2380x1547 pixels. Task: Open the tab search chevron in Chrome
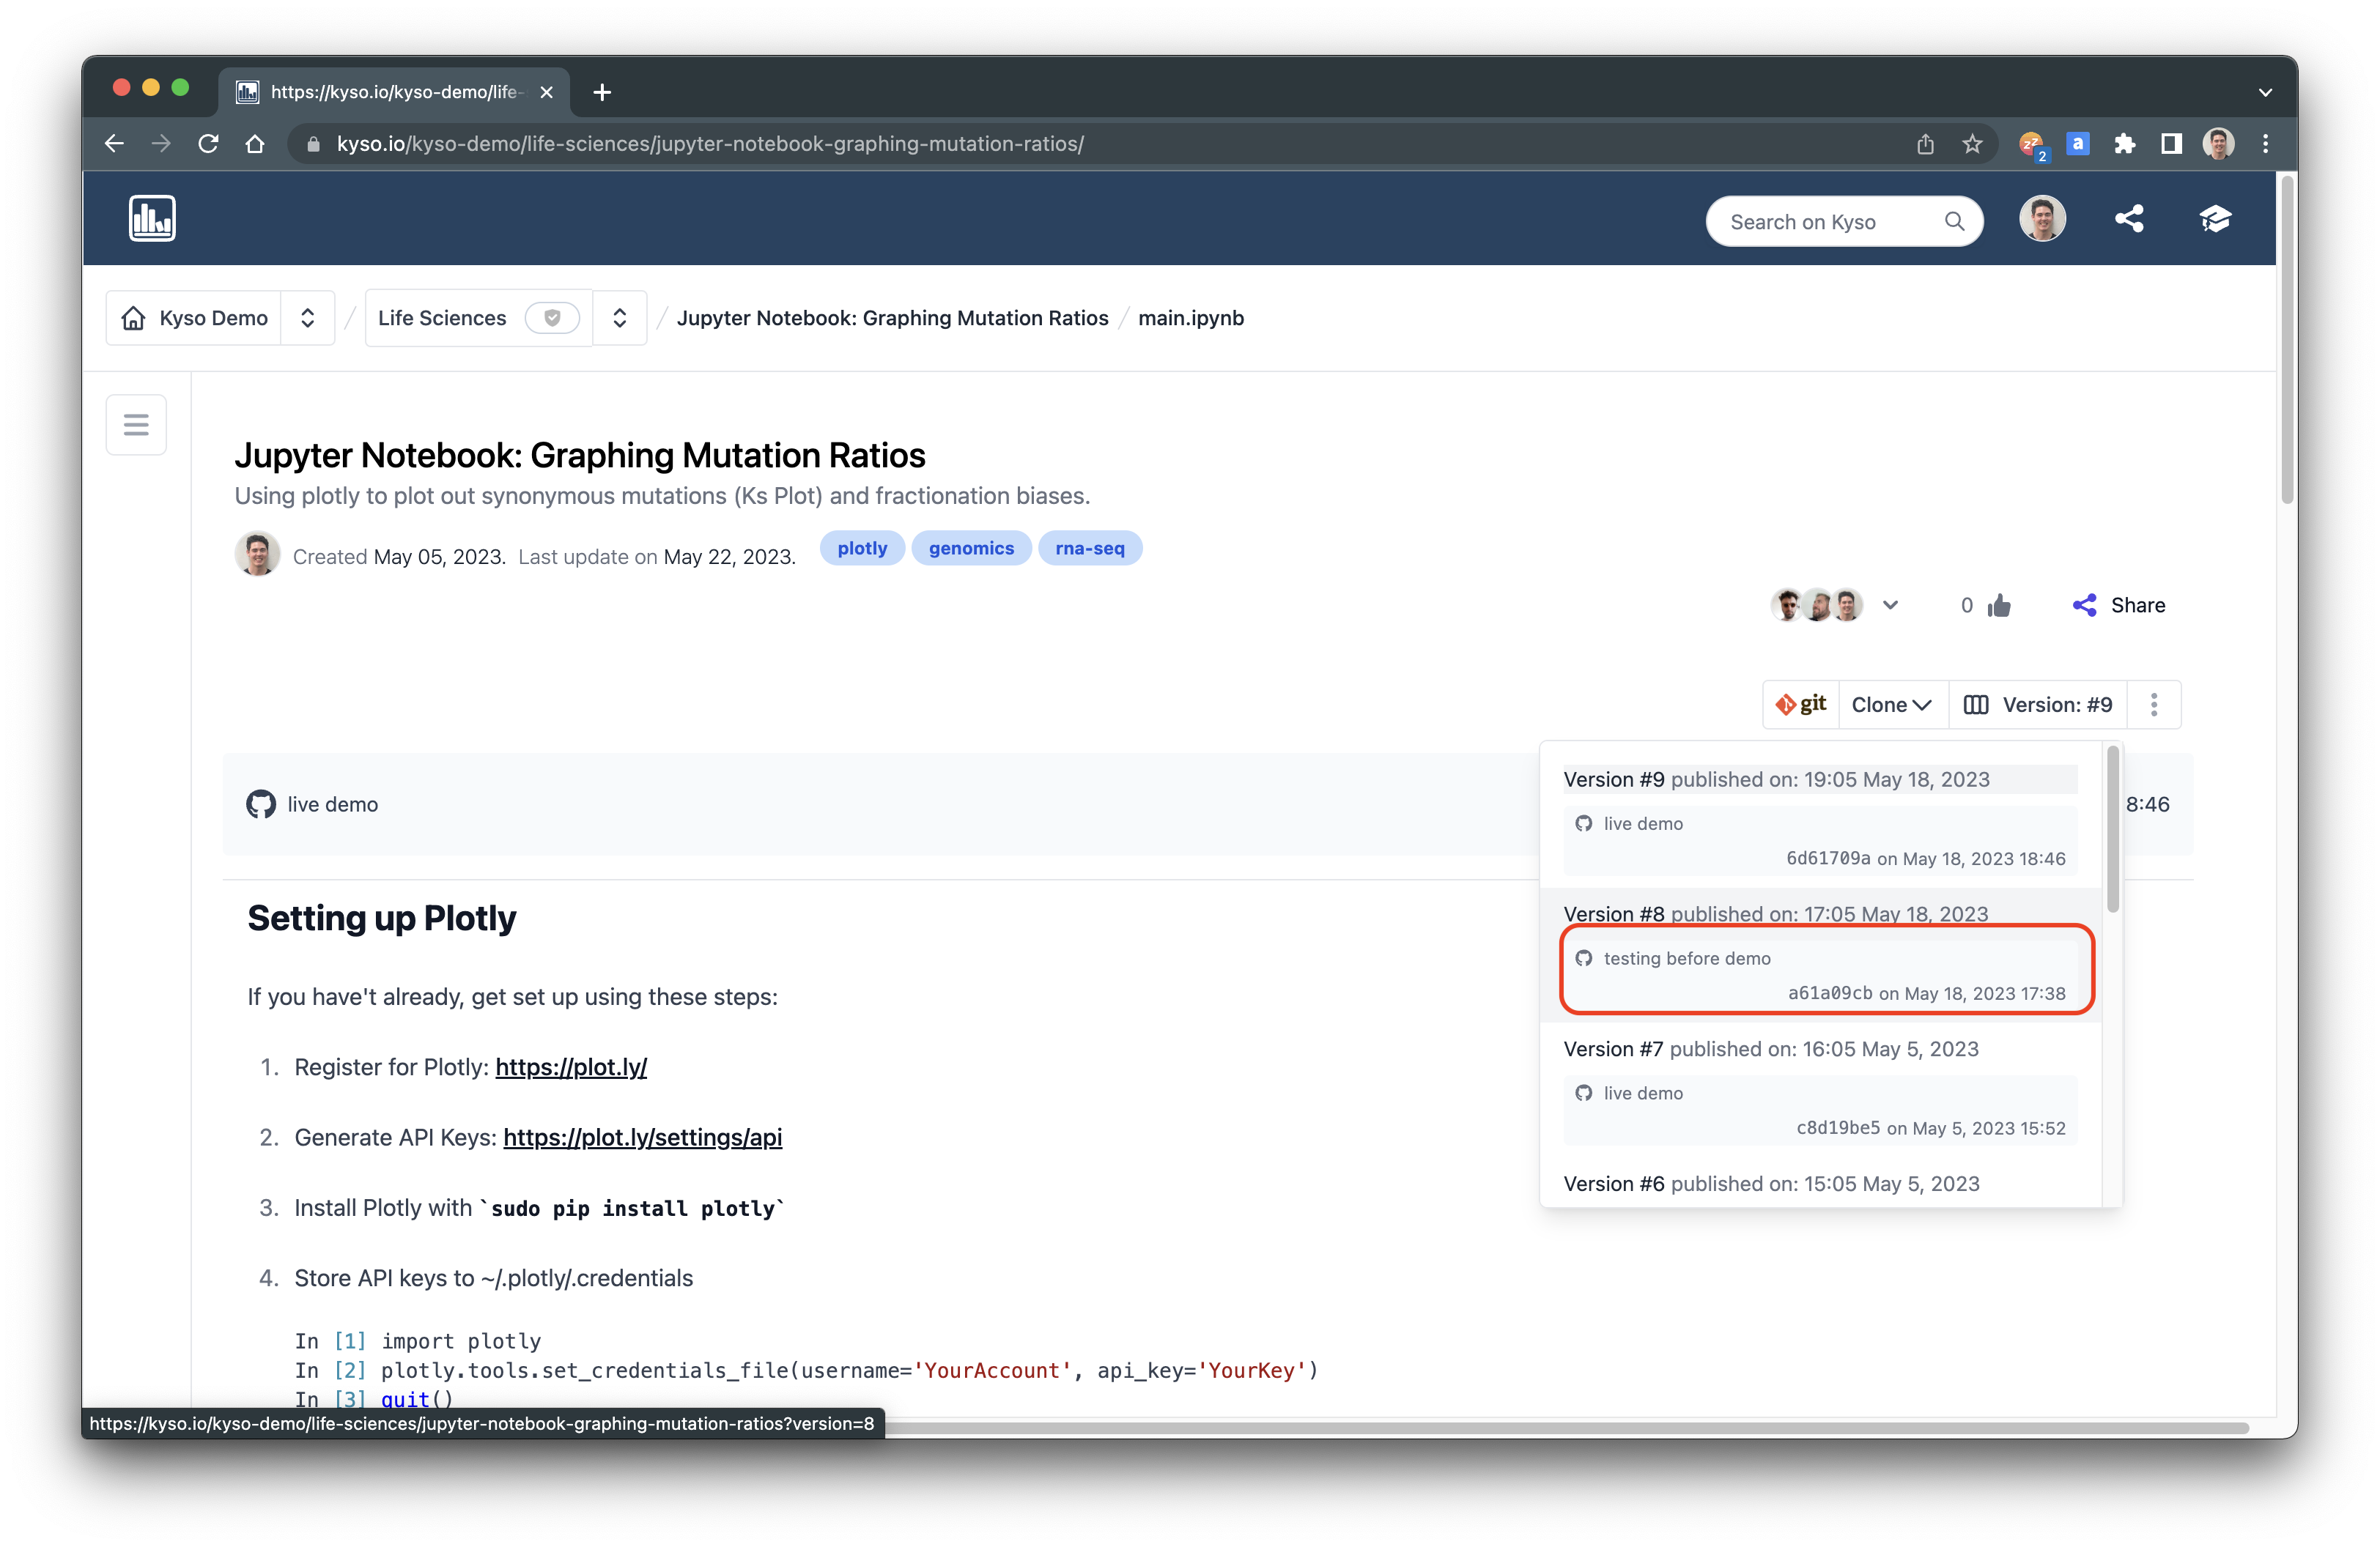point(2265,92)
